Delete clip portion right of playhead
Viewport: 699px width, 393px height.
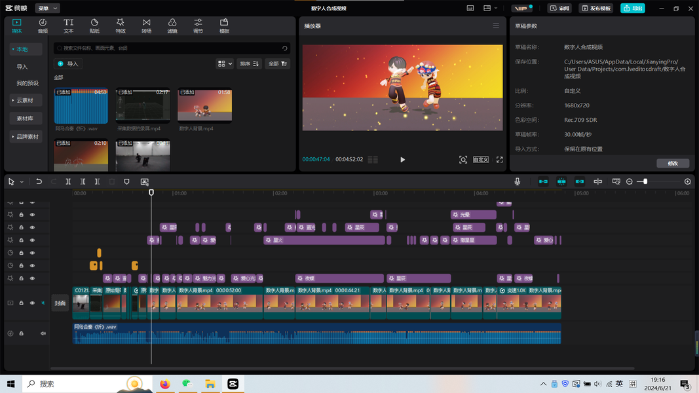(97, 182)
